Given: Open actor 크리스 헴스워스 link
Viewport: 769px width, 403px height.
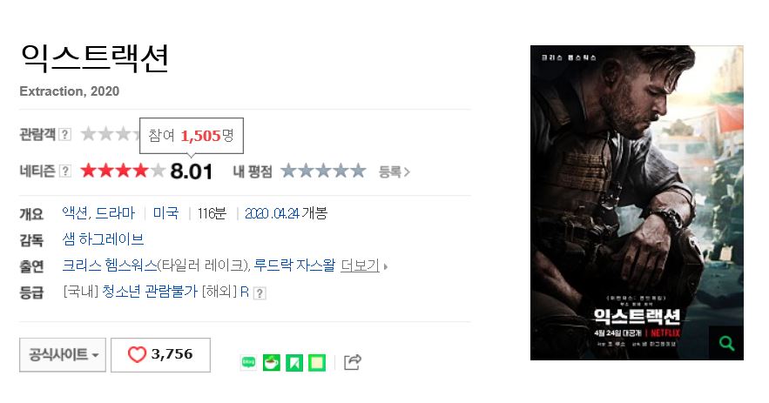Looking at the screenshot, I should [110, 265].
